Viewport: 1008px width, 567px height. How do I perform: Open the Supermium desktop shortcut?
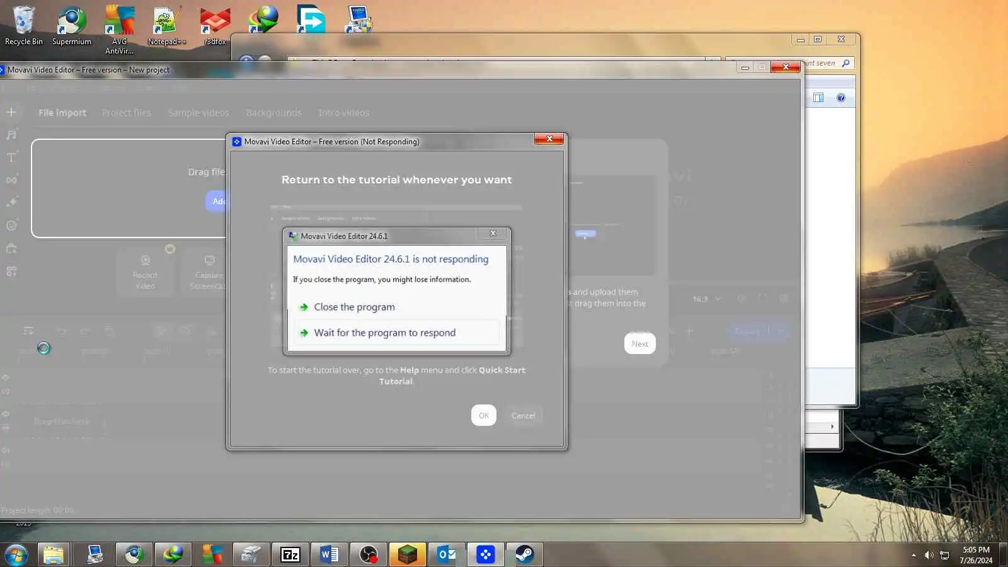click(71, 25)
